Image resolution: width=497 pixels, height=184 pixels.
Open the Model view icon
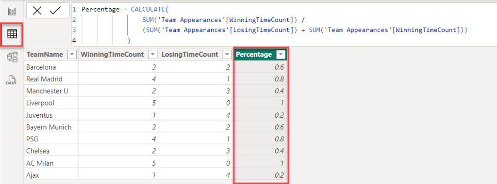[12, 57]
